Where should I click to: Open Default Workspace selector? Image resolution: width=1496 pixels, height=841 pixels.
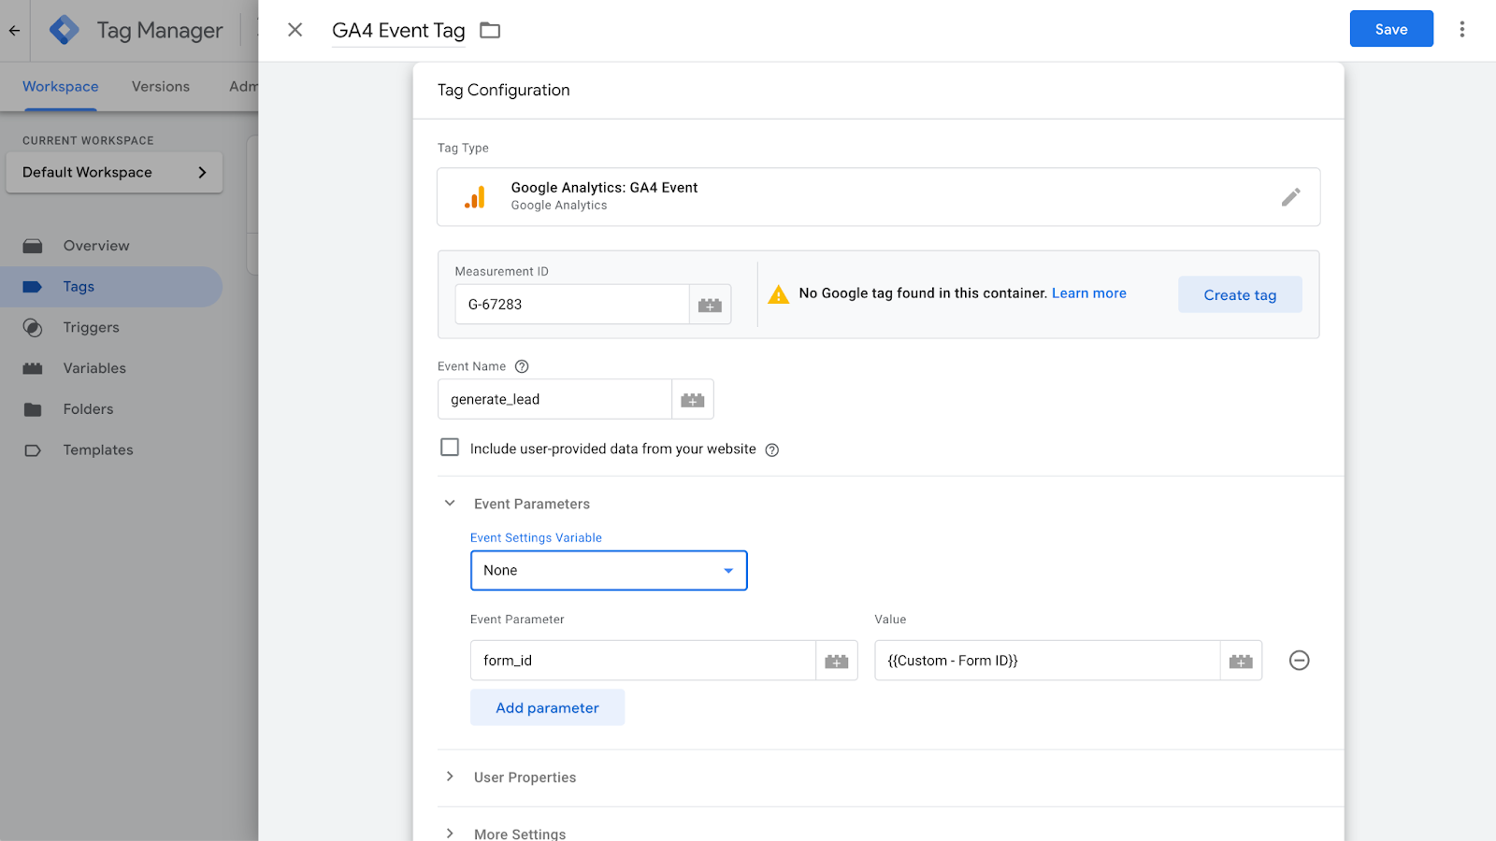pos(114,173)
